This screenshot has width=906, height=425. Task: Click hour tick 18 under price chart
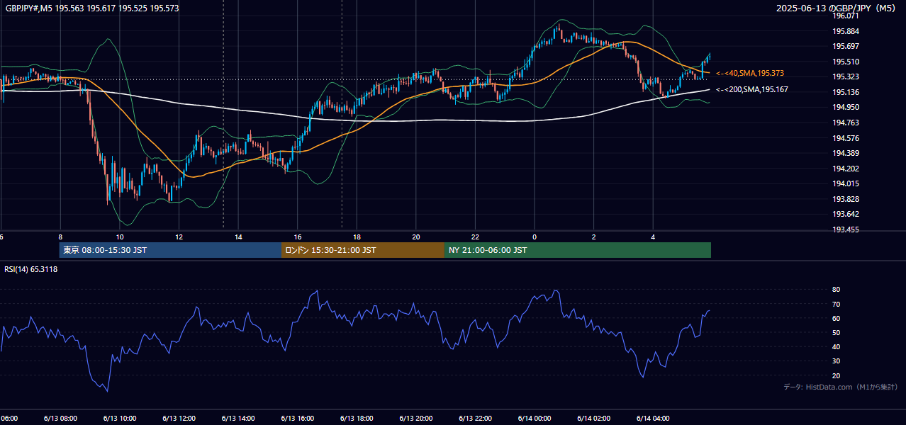click(x=357, y=237)
